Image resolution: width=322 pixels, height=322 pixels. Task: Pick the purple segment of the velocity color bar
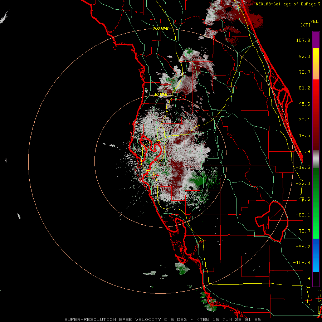point(316,40)
